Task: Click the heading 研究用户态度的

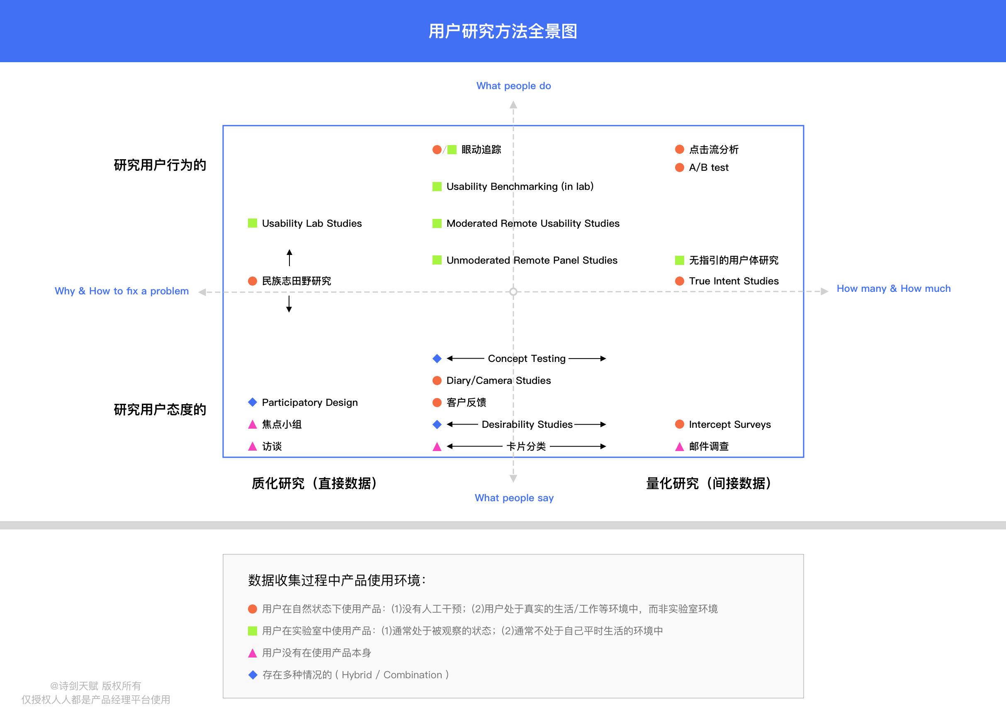Action: [160, 410]
